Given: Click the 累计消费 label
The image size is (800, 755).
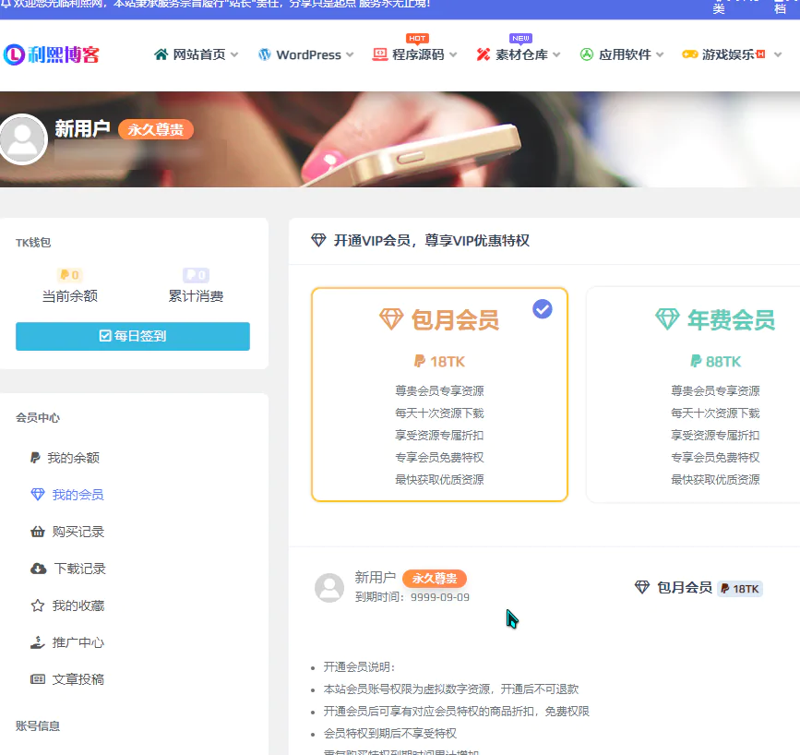Looking at the screenshot, I should [x=196, y=296].
